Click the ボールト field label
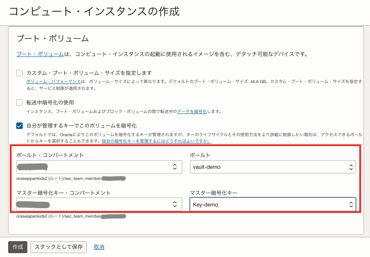This screenshot has height=257, width=370. point(200,155)
